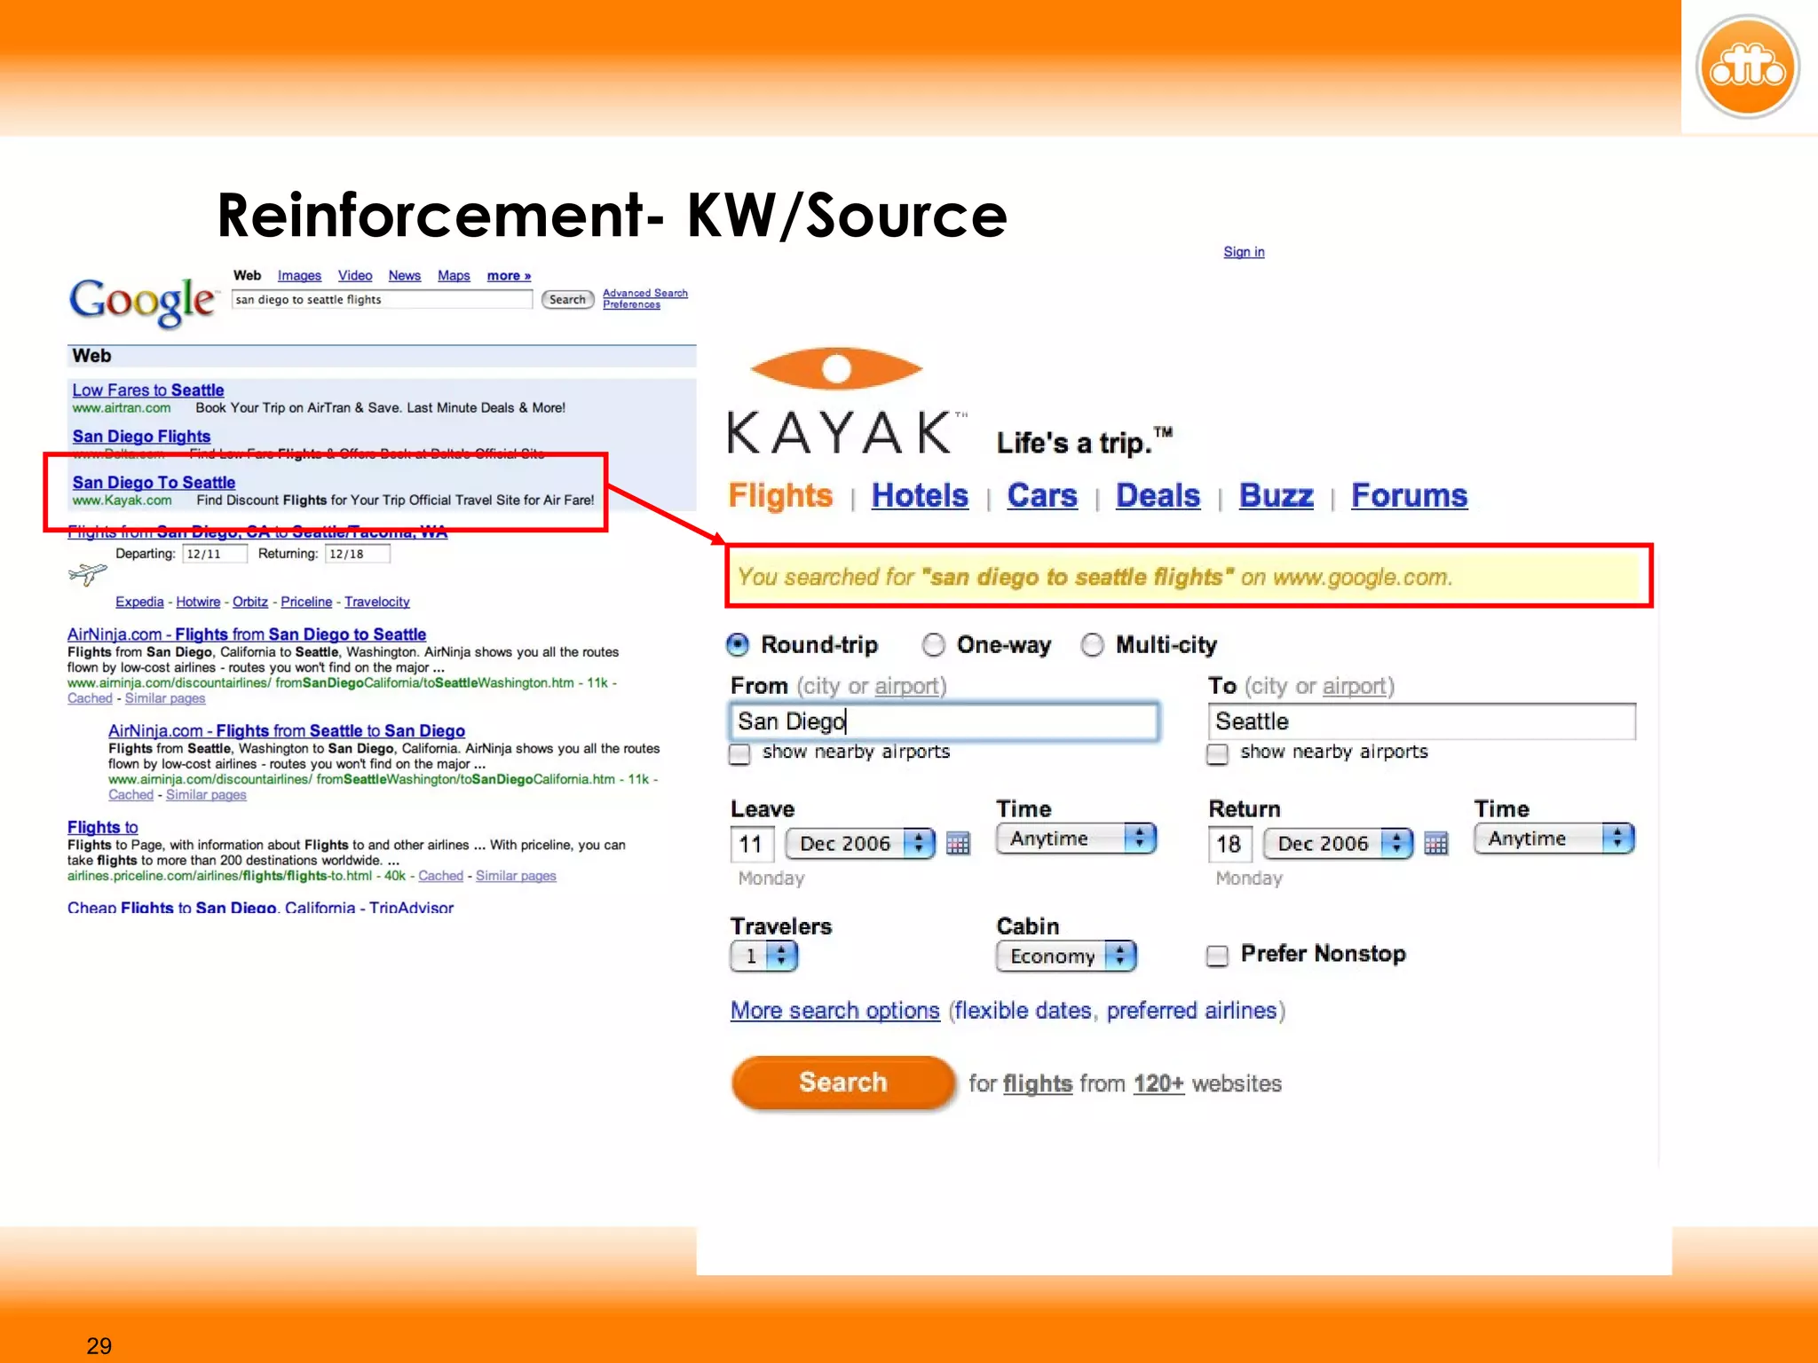The image size is (1818, 1363).
Task: Open More search options link
Action: coord(834,1011)
